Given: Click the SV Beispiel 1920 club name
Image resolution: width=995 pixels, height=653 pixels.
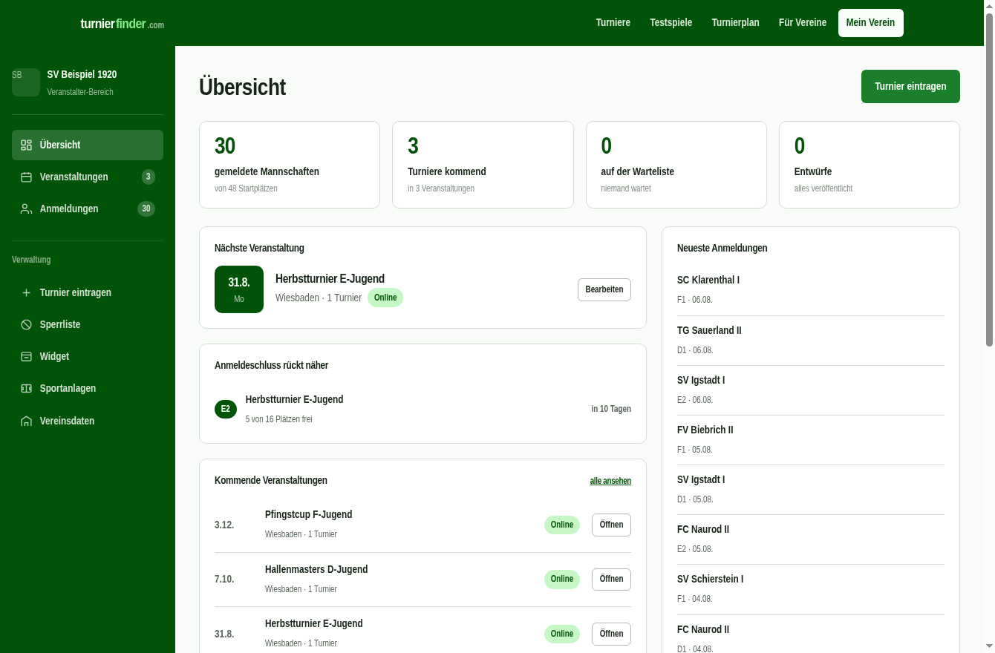Looking at the screenshot, I should tap(82, 74).
